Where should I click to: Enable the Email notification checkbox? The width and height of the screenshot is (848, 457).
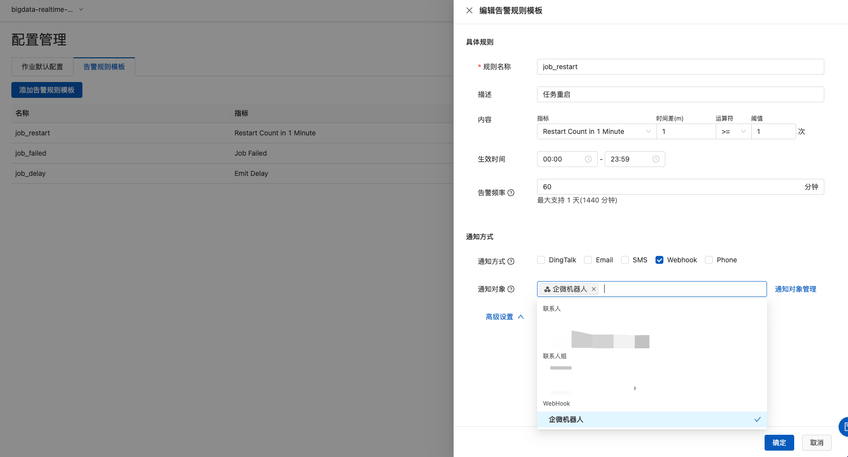588,260
